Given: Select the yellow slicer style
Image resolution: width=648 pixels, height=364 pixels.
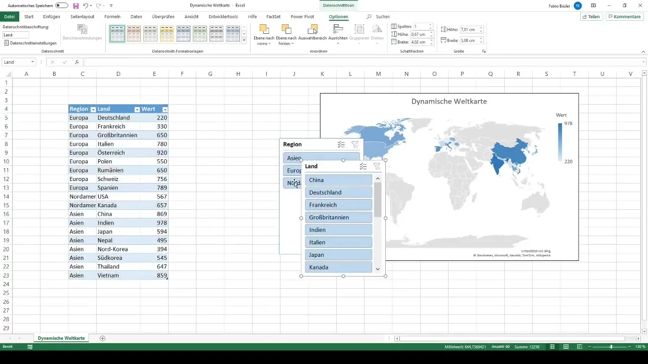Looking at the screenshot, I should [x=167, y=33].
